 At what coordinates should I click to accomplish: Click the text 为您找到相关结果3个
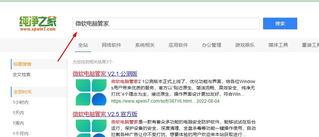click(93, 62)
